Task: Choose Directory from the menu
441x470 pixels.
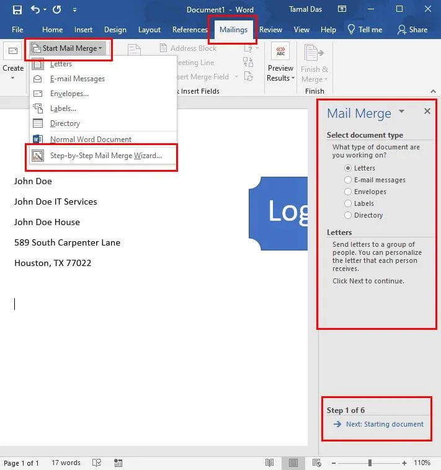Action: tap(103, 123)
